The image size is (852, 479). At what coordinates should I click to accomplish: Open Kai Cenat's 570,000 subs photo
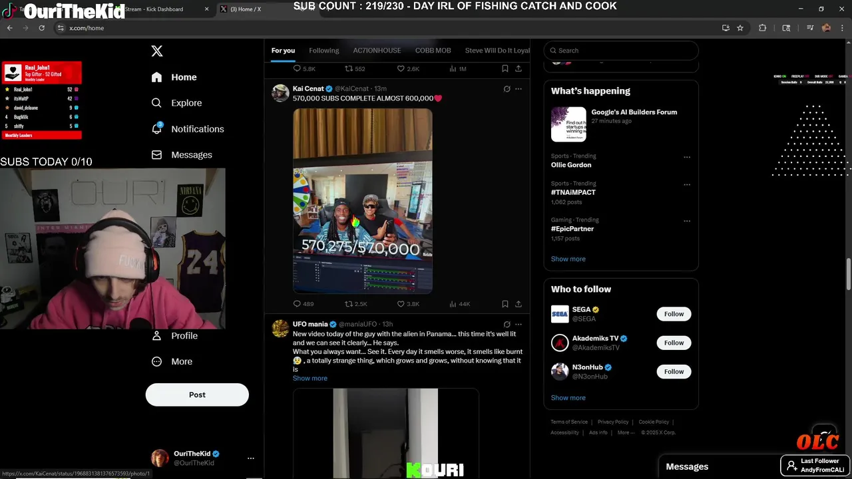coord(363,201)
